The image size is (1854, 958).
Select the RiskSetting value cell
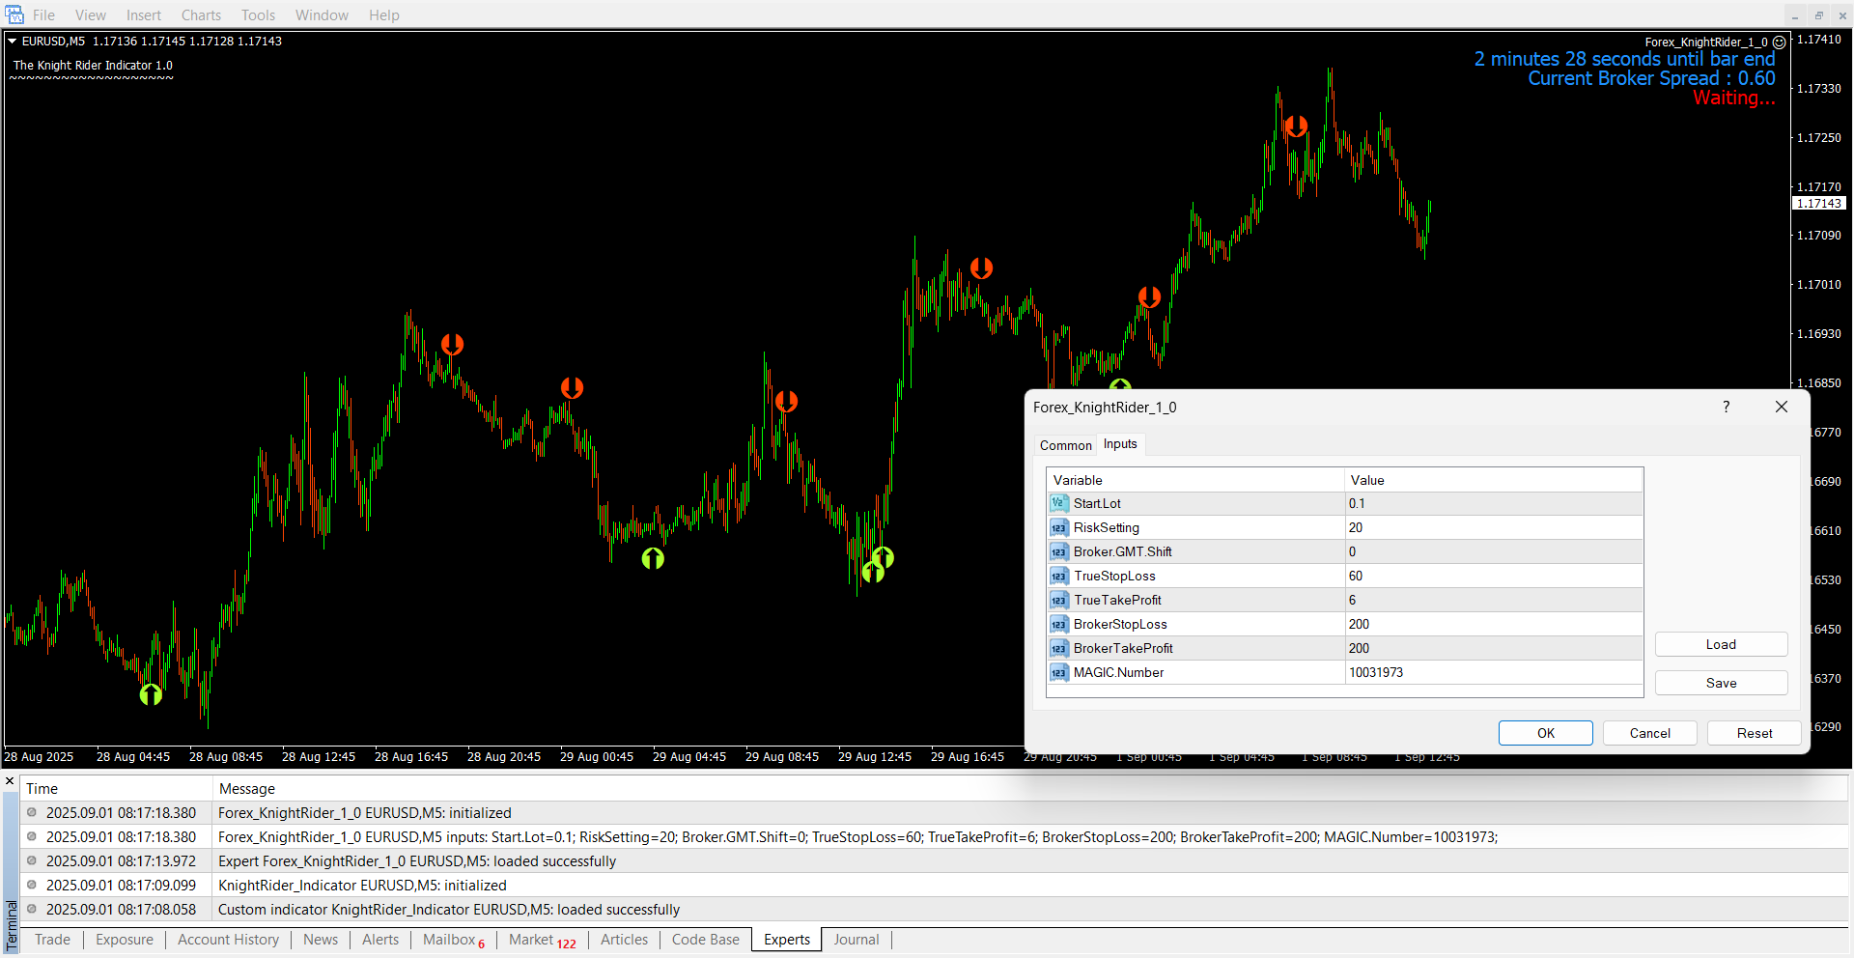pos(1492,527)
